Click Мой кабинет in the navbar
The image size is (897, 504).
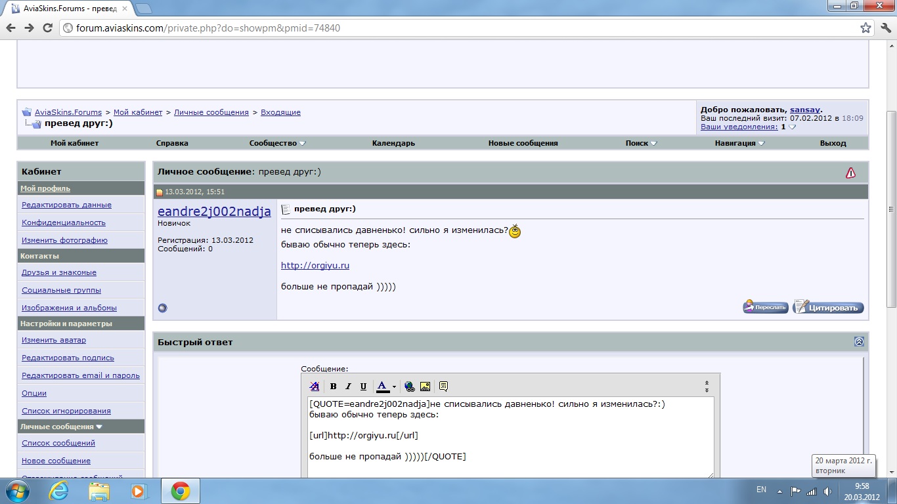pyautogui.click(x=75, y=143)
